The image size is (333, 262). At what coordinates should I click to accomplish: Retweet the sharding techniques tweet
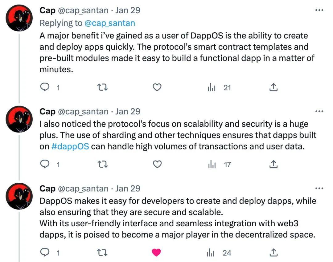coord(101,165)
